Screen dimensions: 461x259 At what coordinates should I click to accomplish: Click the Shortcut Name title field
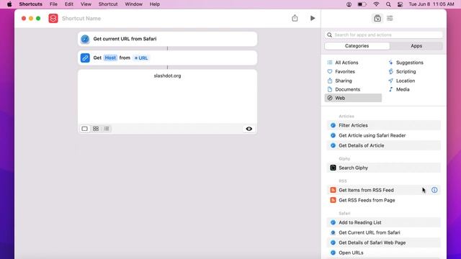(81, 18)
